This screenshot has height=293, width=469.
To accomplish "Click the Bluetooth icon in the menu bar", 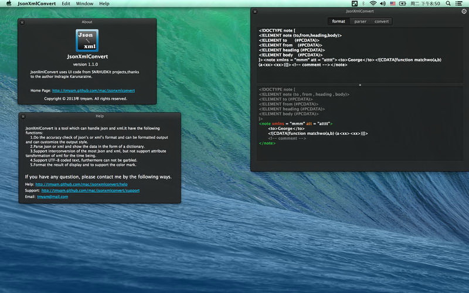I will click(363, 4).
